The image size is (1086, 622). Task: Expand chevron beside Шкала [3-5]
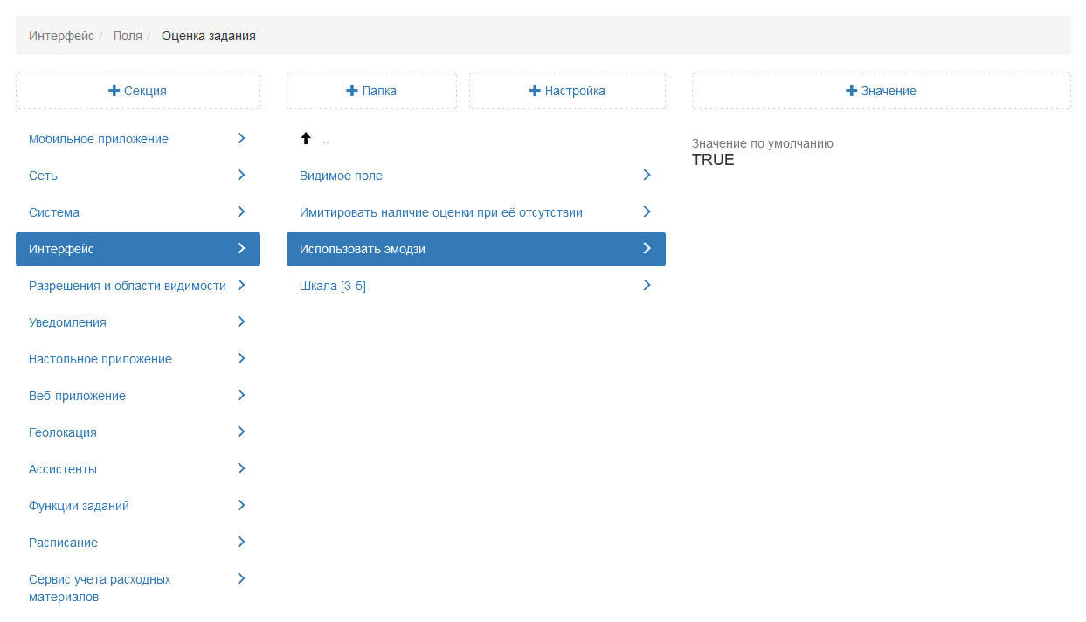coord(647,285)
